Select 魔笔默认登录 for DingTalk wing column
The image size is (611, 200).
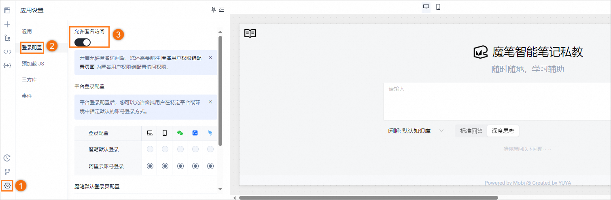point(210,149)
